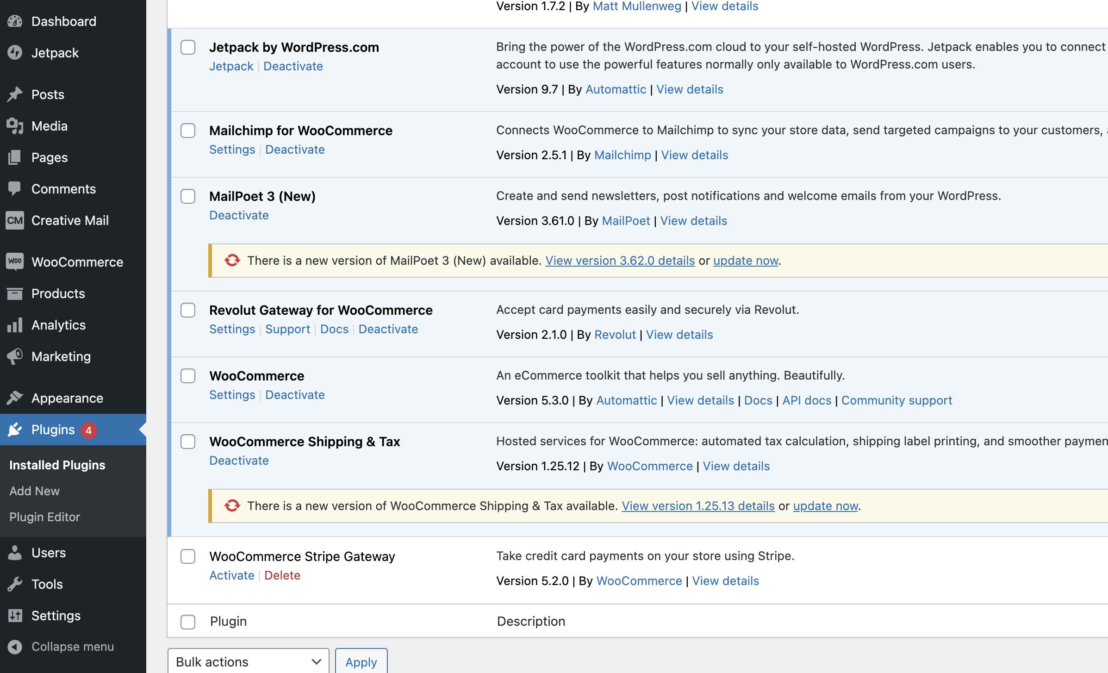Expand Installed Plugins submenu item
The width and height of the screenshot is (1108, 673).
pos(57,465)
